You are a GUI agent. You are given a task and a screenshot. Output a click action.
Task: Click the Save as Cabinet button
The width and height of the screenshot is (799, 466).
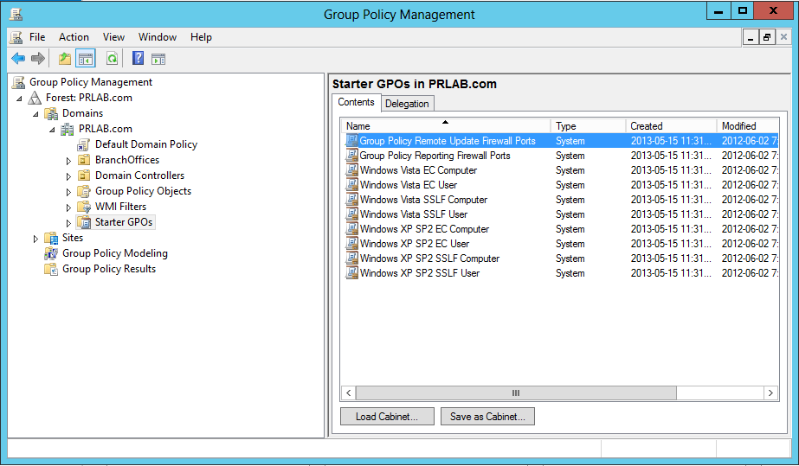coord(487,416)
